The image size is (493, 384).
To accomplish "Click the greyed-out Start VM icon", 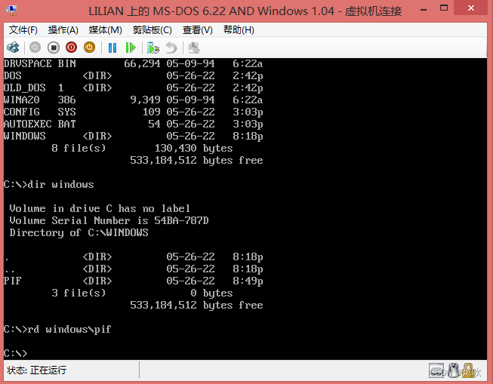I will tap(35, 48).
